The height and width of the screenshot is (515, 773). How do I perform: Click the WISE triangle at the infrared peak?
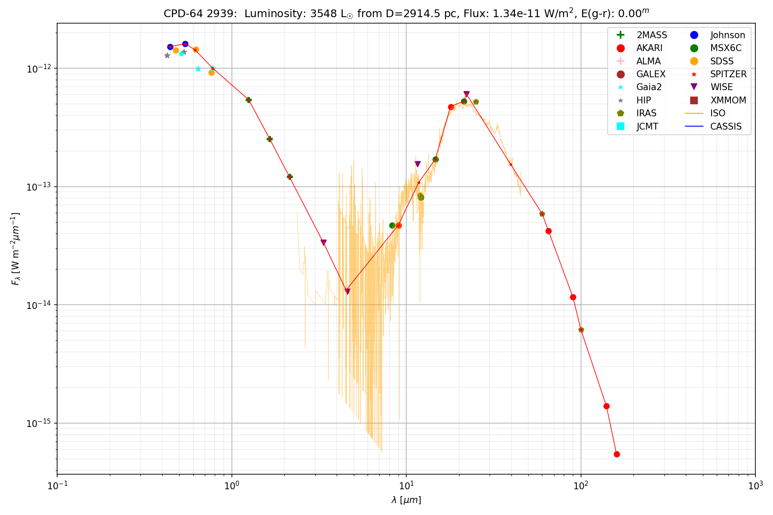point(466,94)
